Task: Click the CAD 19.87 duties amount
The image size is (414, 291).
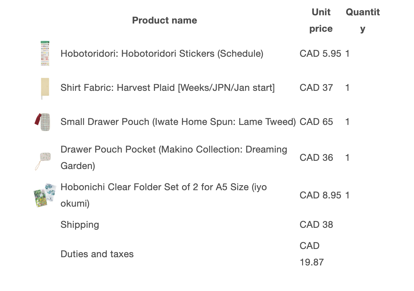Action: pos(312,254)
